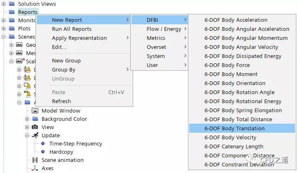Select 6-DOF Body Angular Momentum
The width and height of the screenshot is (298, 173).
tap(242, 38)
